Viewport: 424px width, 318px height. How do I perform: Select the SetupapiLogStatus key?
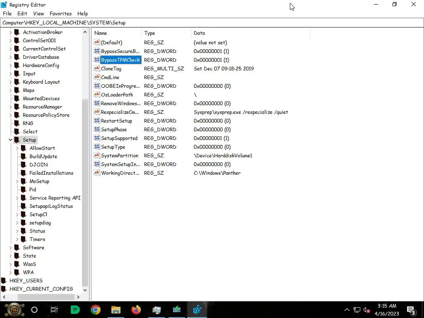tap(51, 206)
